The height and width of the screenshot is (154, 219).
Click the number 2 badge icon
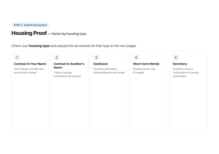pyautogui.click(x=56, y=57)
